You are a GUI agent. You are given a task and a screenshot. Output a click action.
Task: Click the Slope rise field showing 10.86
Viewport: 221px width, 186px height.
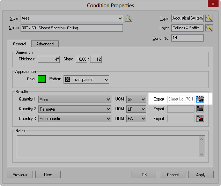point(82,59)
